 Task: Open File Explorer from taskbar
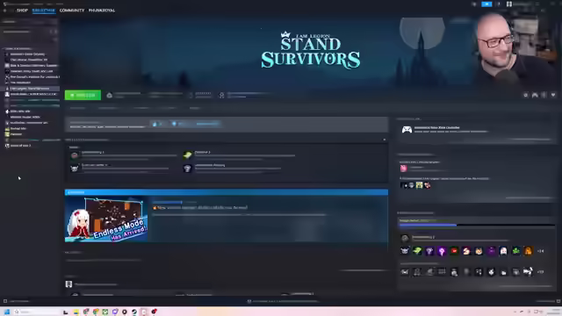[76, 312]
